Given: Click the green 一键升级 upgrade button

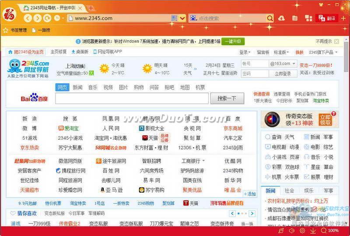Looking at the screenshot, I should (x=233, y=41).
